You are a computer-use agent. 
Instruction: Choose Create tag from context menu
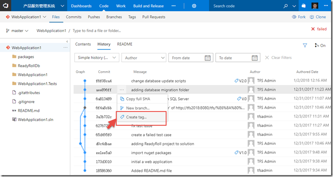[142, 117]
